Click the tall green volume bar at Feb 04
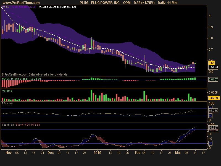The height and width of the screenshot is (166, 221). [x=144, y=96]
